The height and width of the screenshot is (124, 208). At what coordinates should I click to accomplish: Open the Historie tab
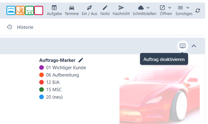click(x=20, y=27)
